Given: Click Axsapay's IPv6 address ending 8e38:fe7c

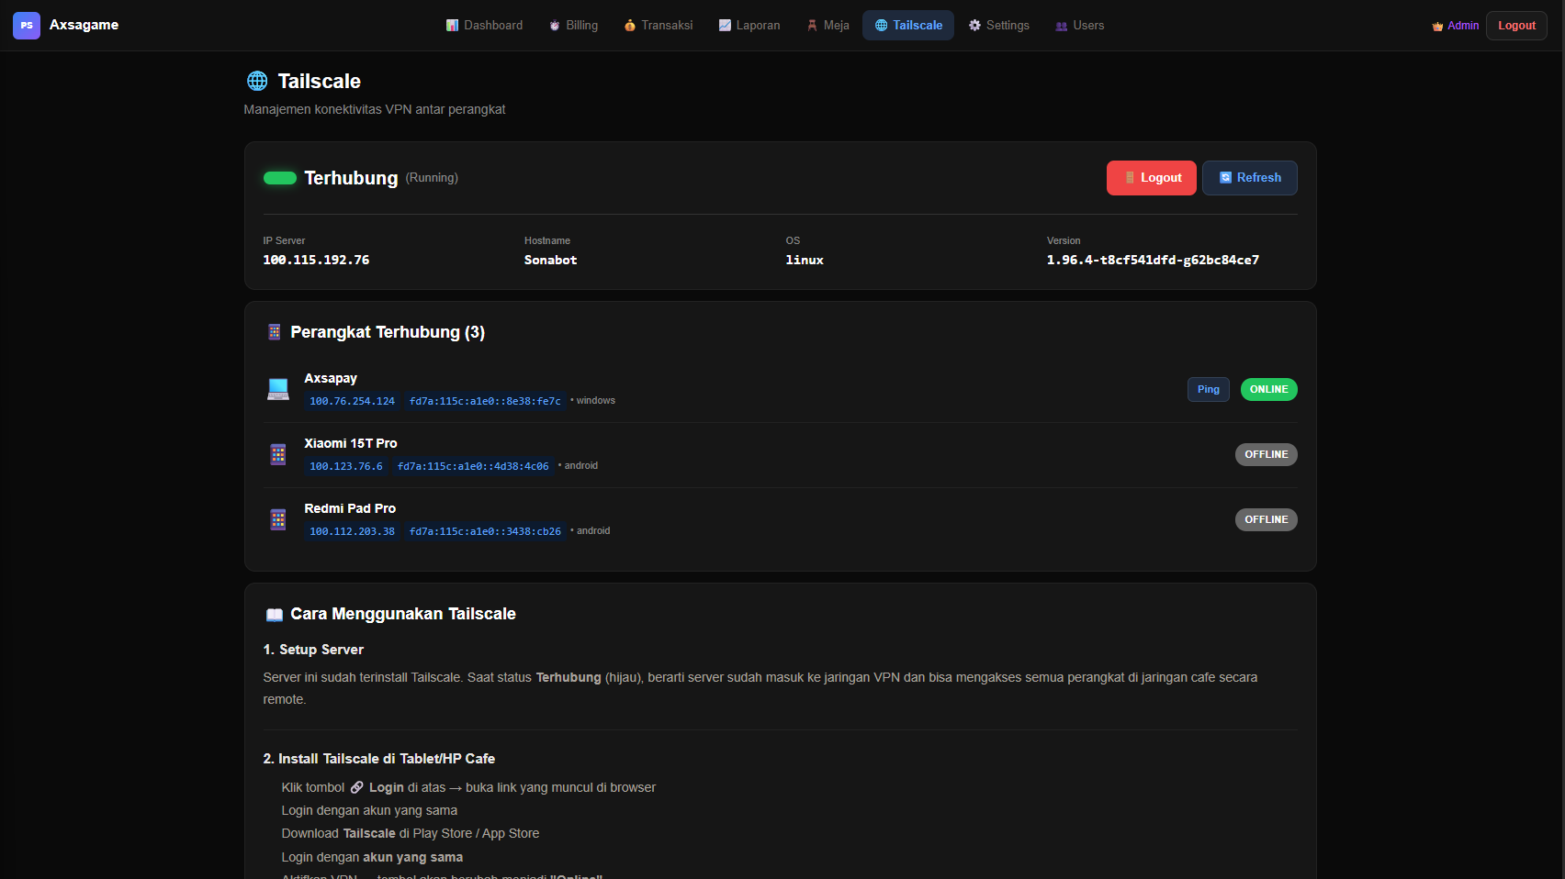Looking at the screenshot, I should pos(485,402).
